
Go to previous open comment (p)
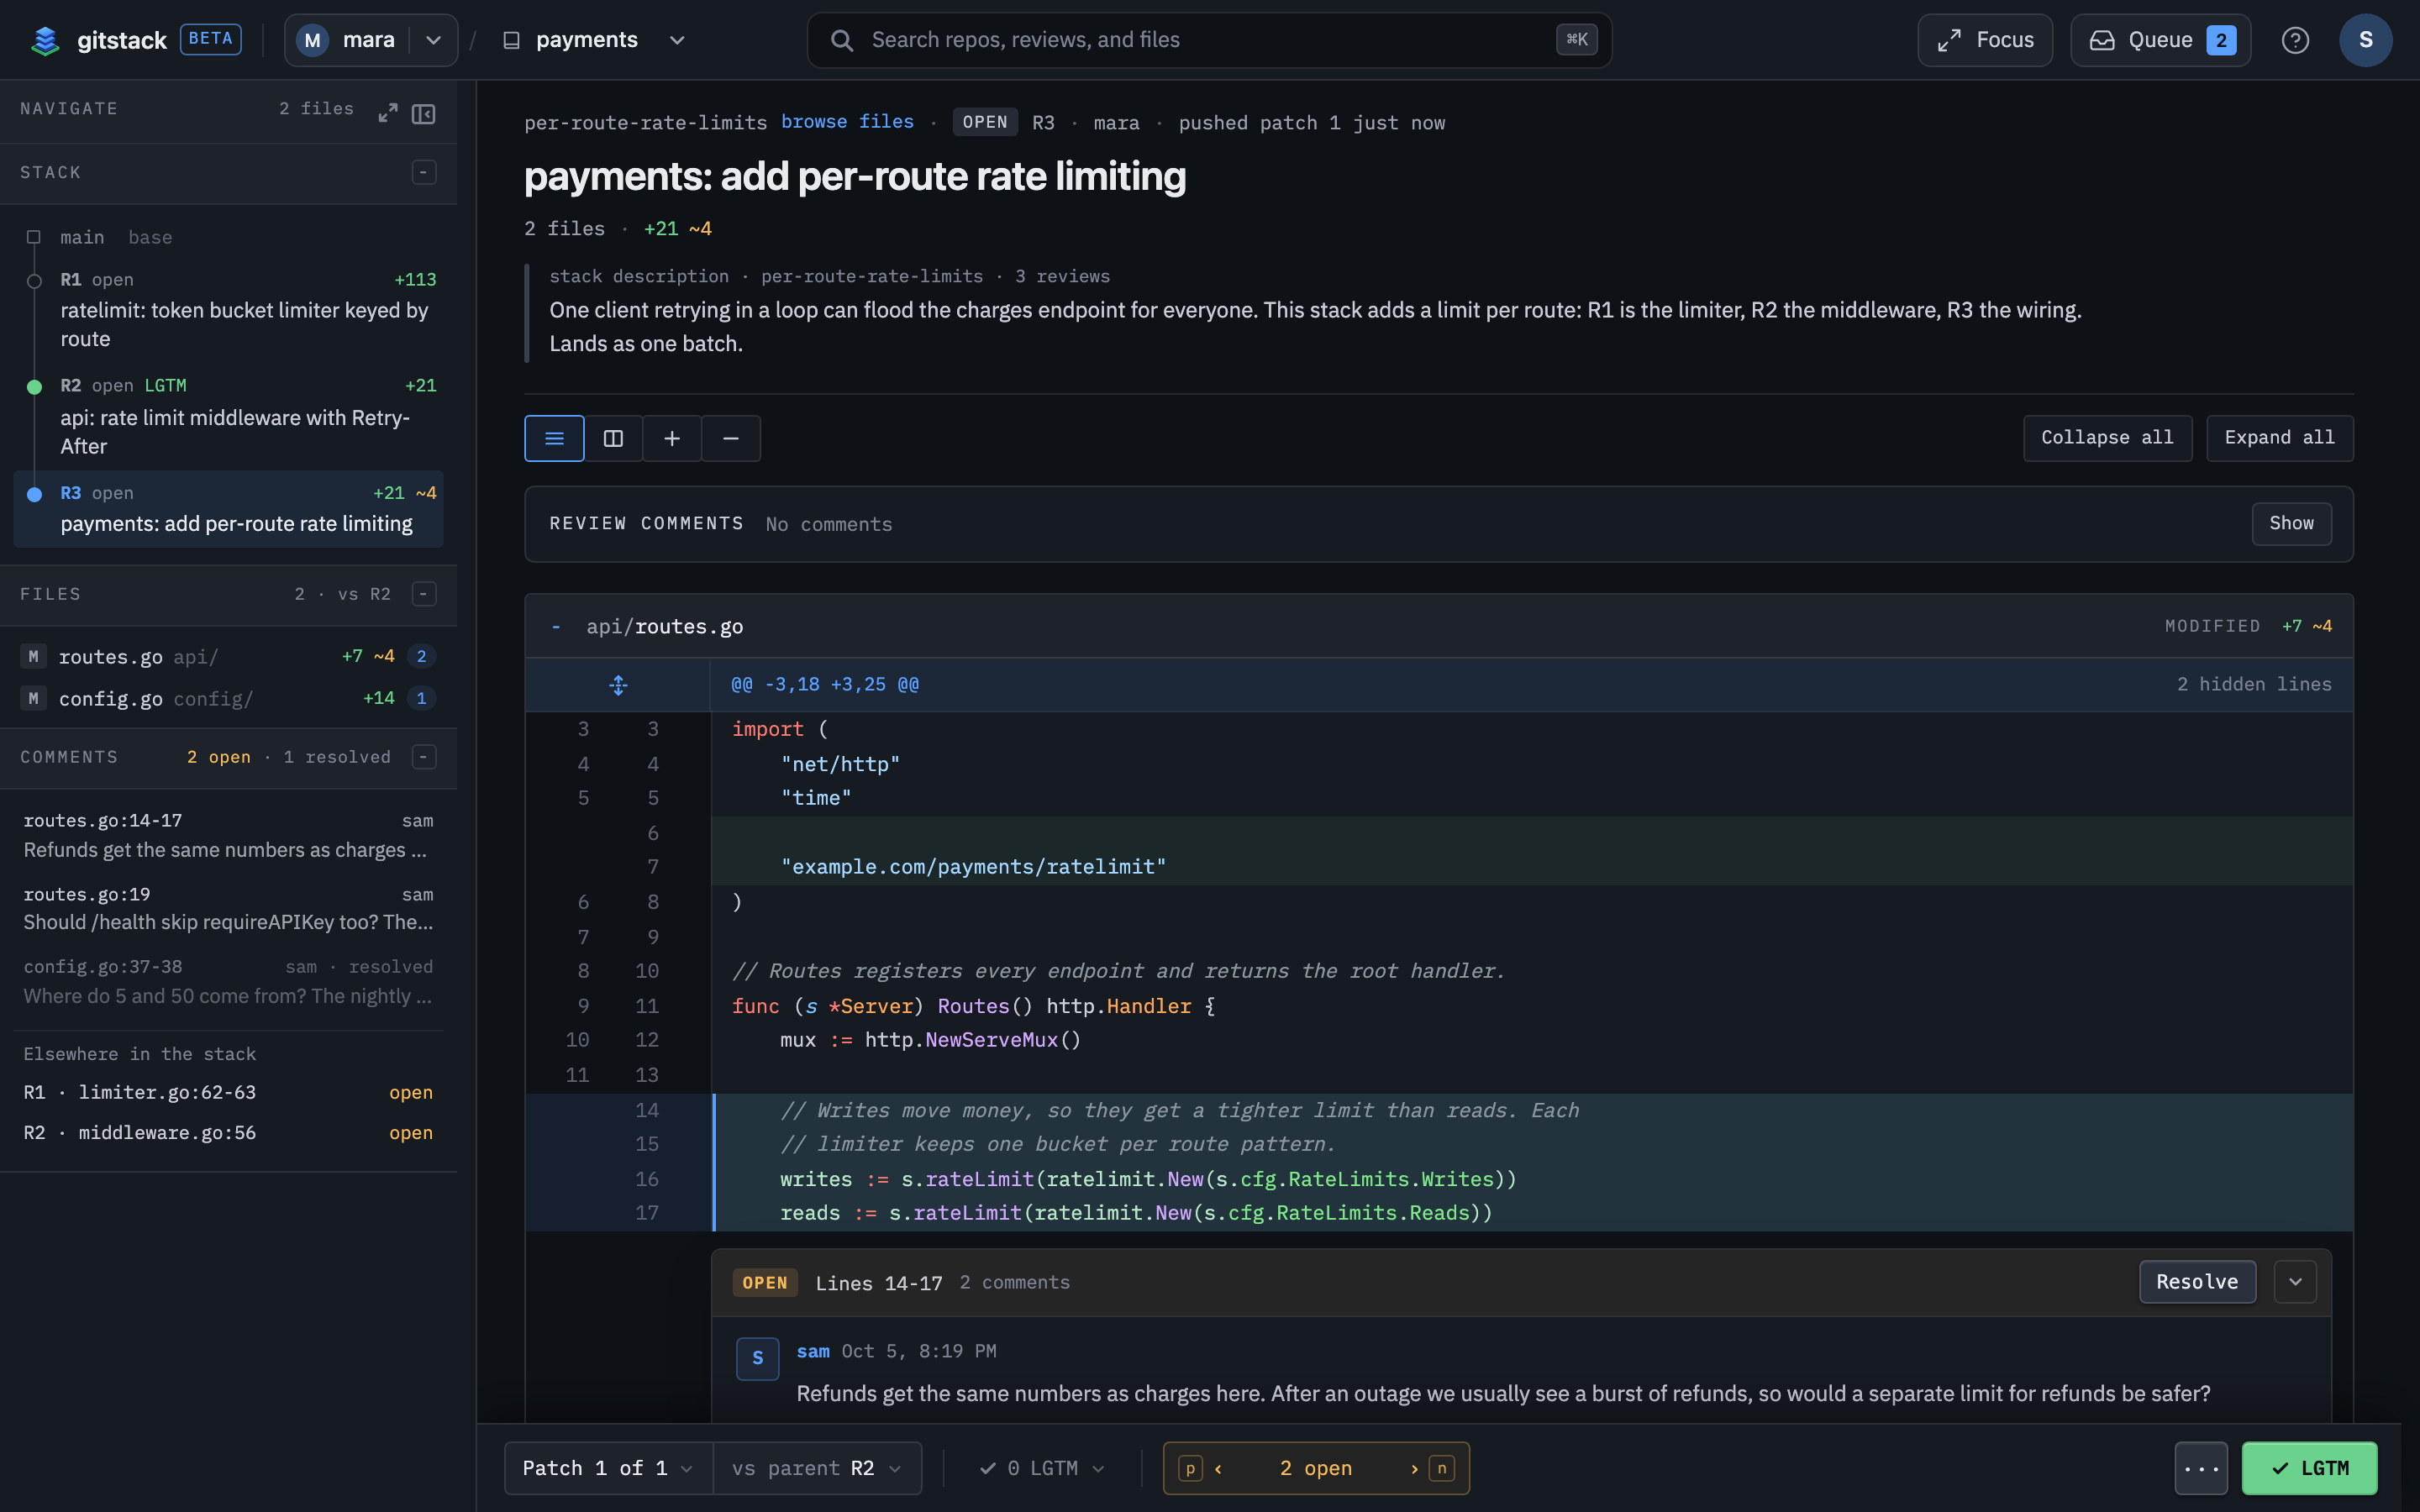(x=1203, y=1468)
